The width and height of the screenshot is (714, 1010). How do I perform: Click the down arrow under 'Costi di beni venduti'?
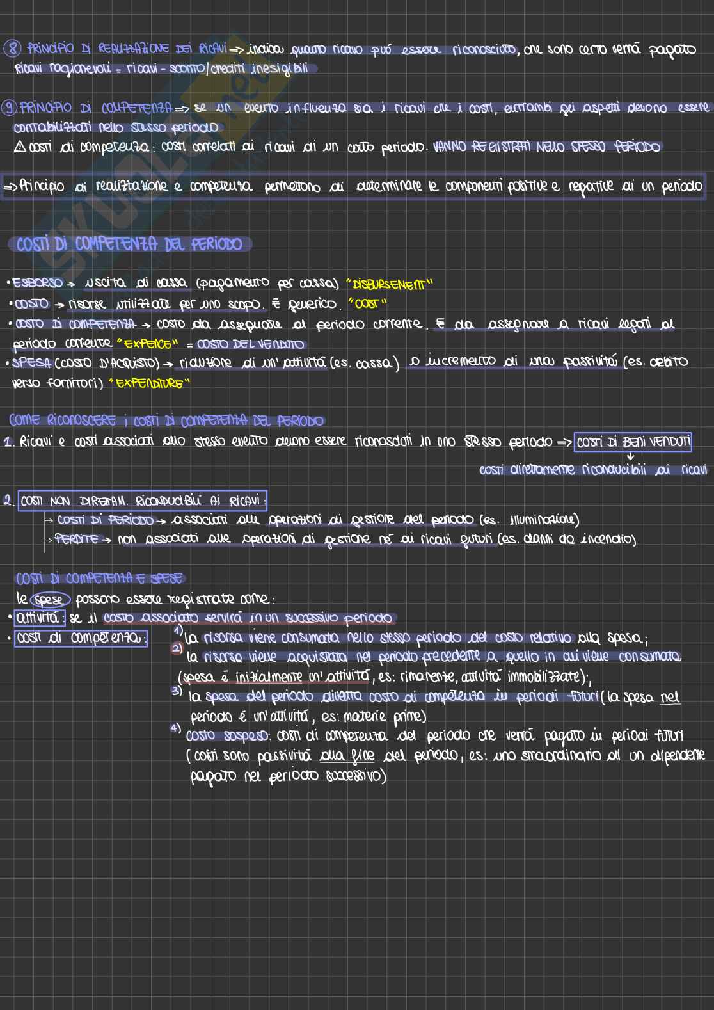click(x=630, y=456)
